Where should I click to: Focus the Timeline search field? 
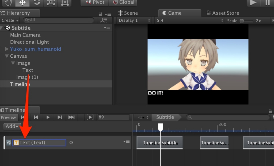pos(228,117)
